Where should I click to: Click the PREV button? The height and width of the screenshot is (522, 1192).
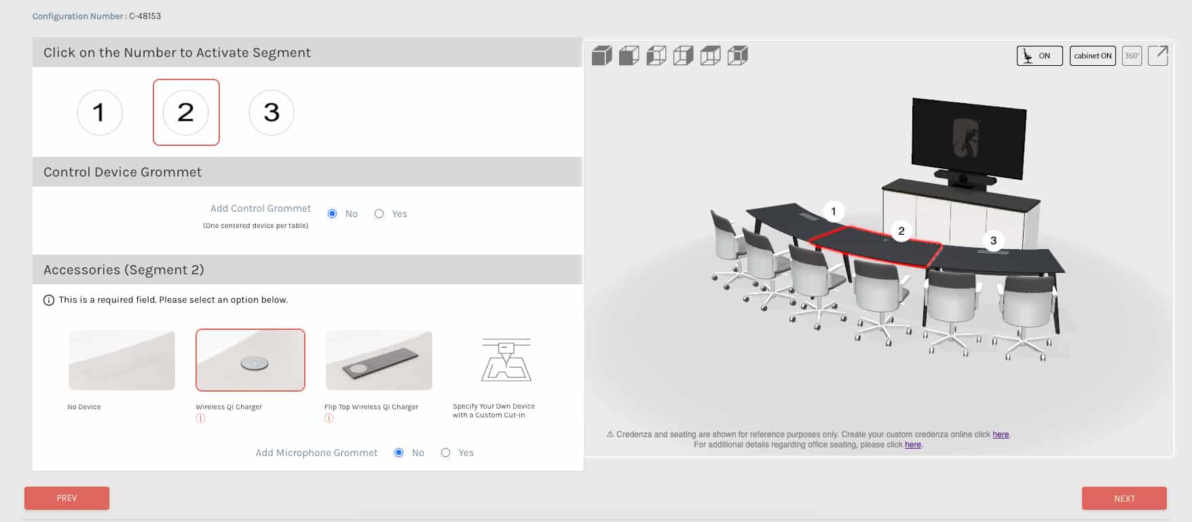click(x=67, y=498)
